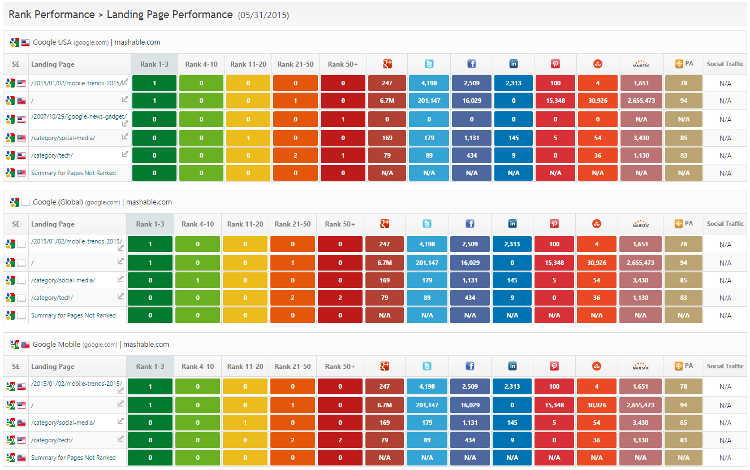Click Google+ icon in Google USA table header
The height and width of the screenshot is (470, 750).
pos(387,64)
